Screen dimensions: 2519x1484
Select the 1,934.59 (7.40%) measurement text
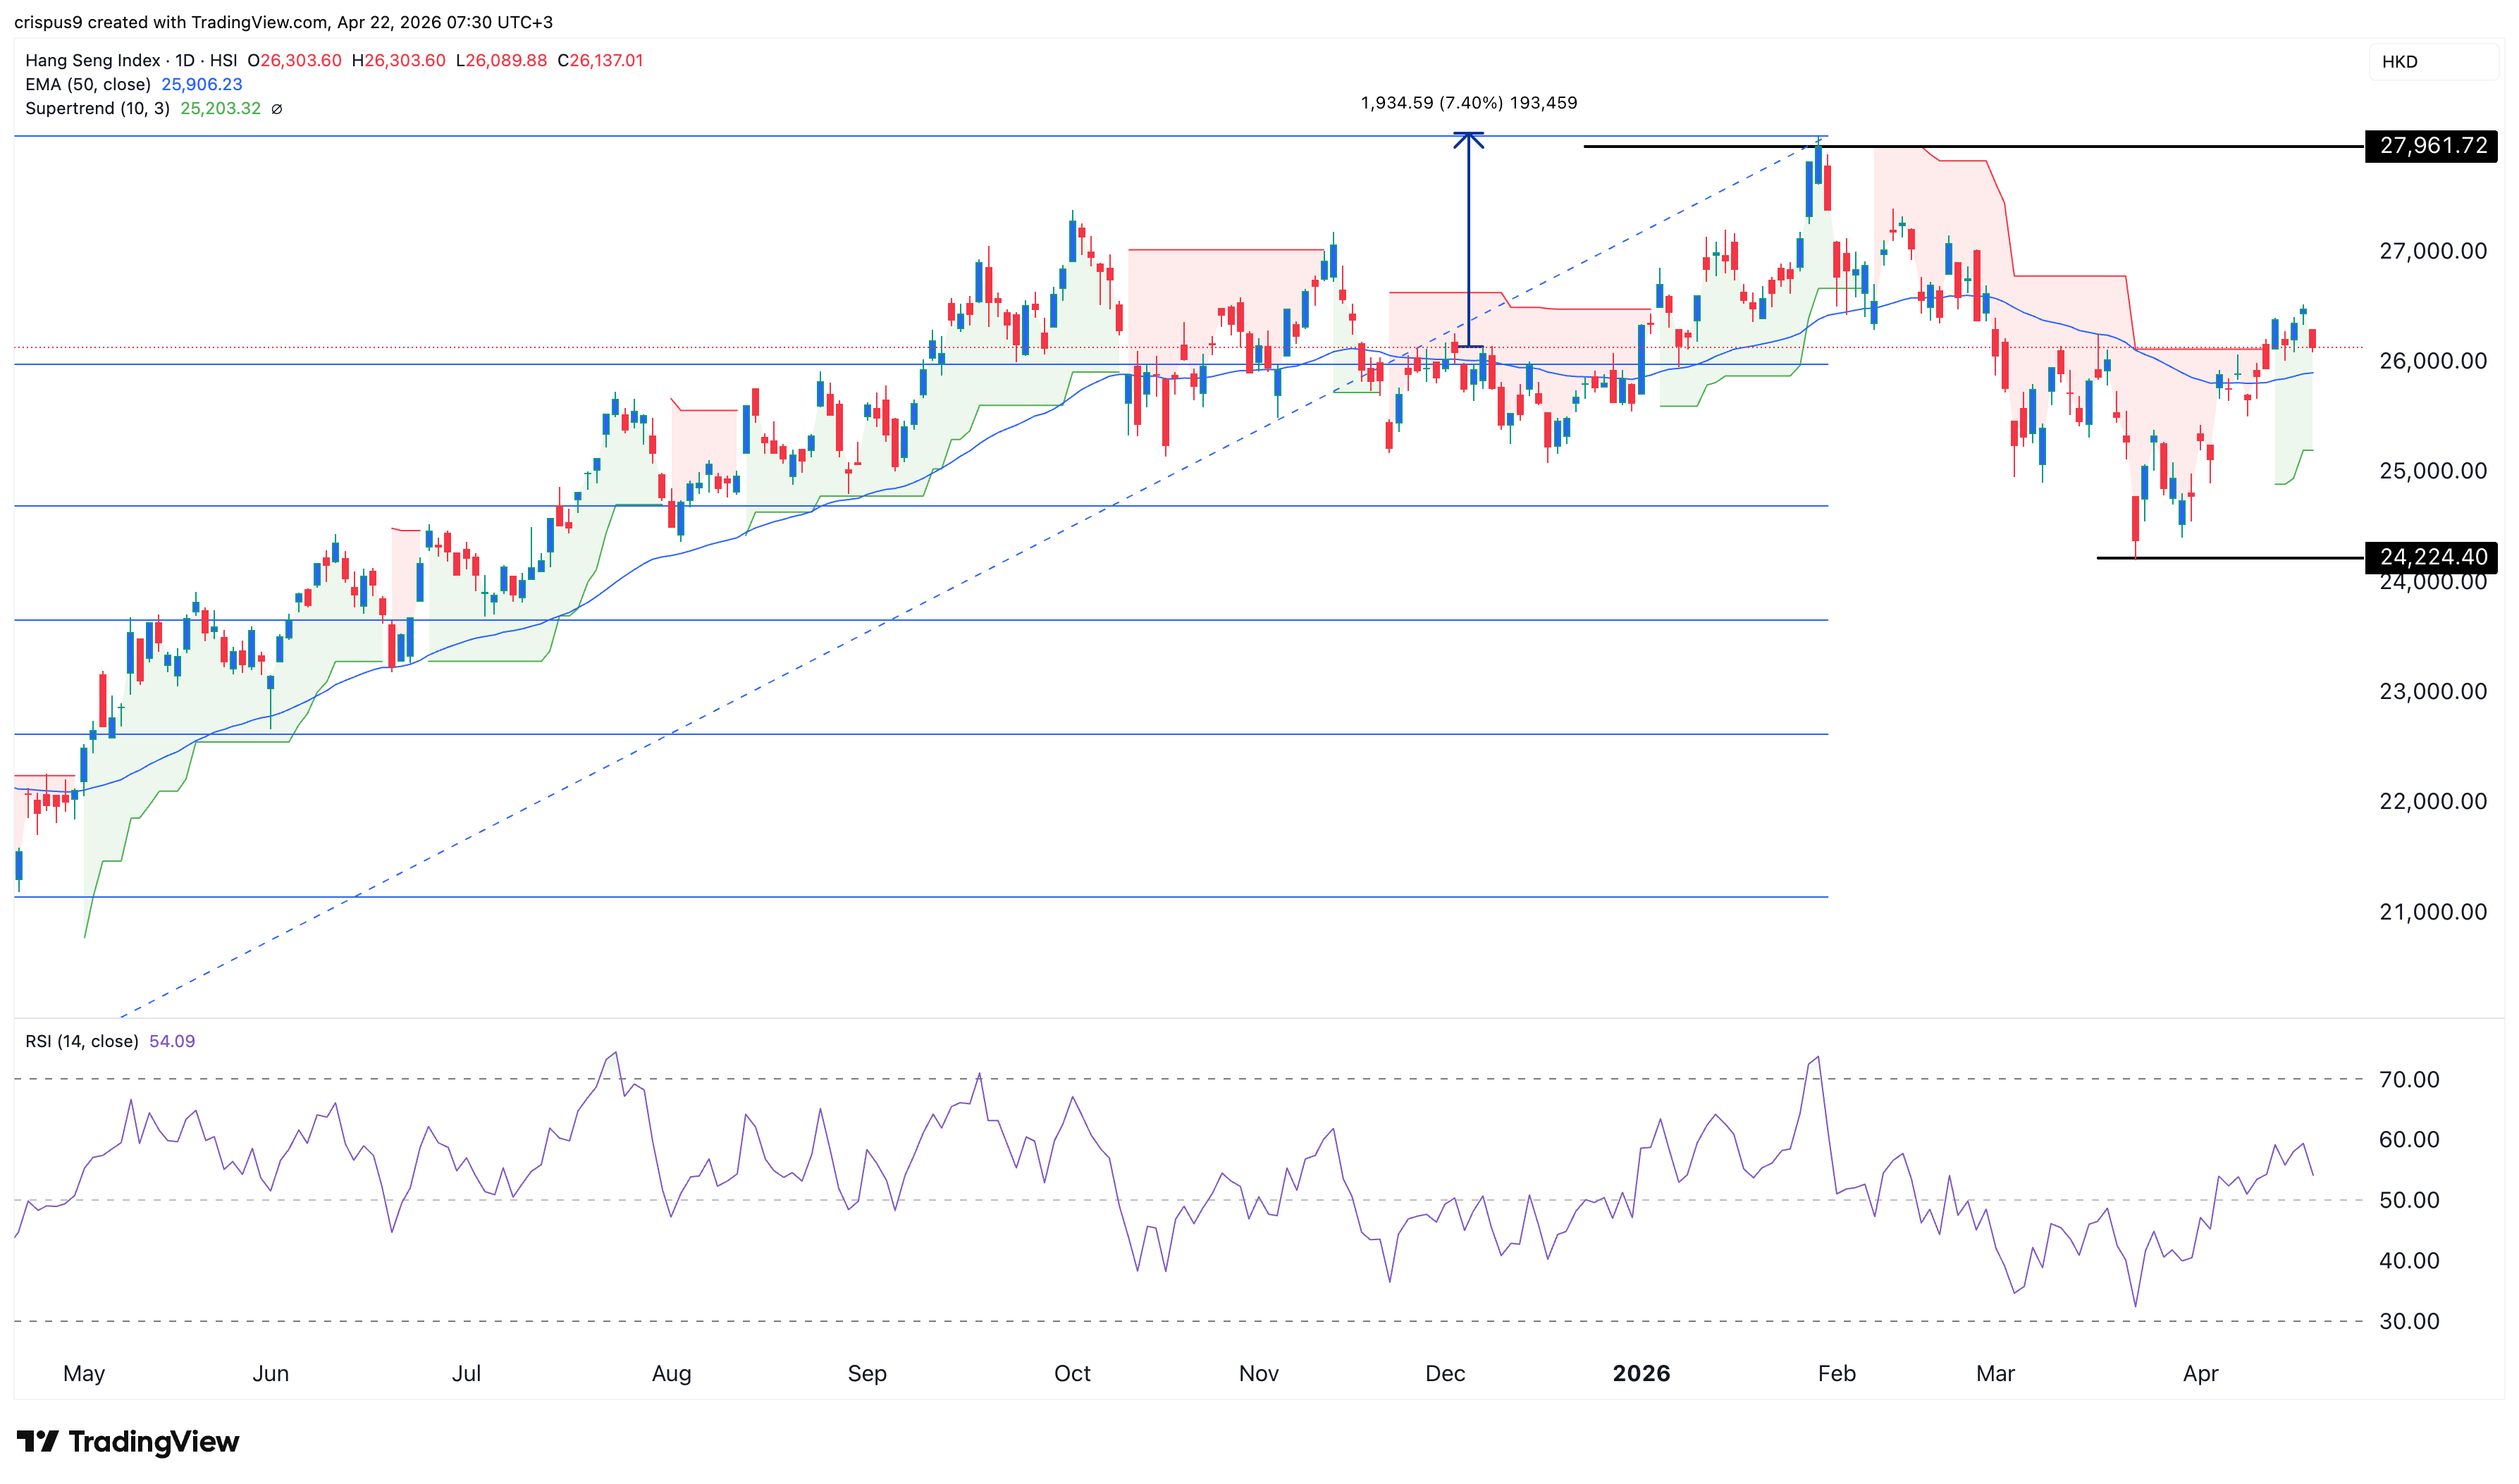click(x=1467, y=102)
